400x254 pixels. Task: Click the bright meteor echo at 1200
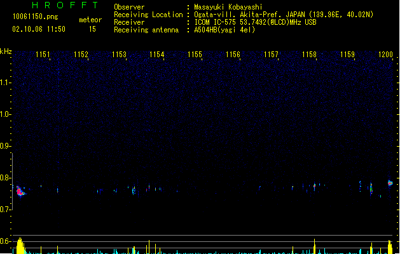390,183
